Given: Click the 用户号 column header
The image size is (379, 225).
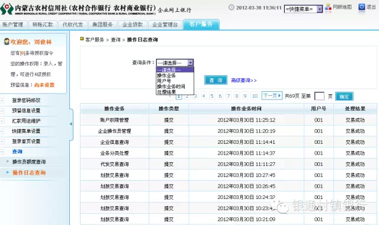Looking at the screenshot, I should tap(319, 109).
